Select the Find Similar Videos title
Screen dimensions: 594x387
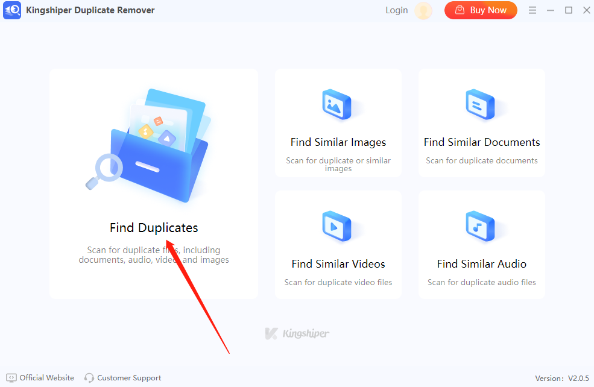click(x=338, y=263)
